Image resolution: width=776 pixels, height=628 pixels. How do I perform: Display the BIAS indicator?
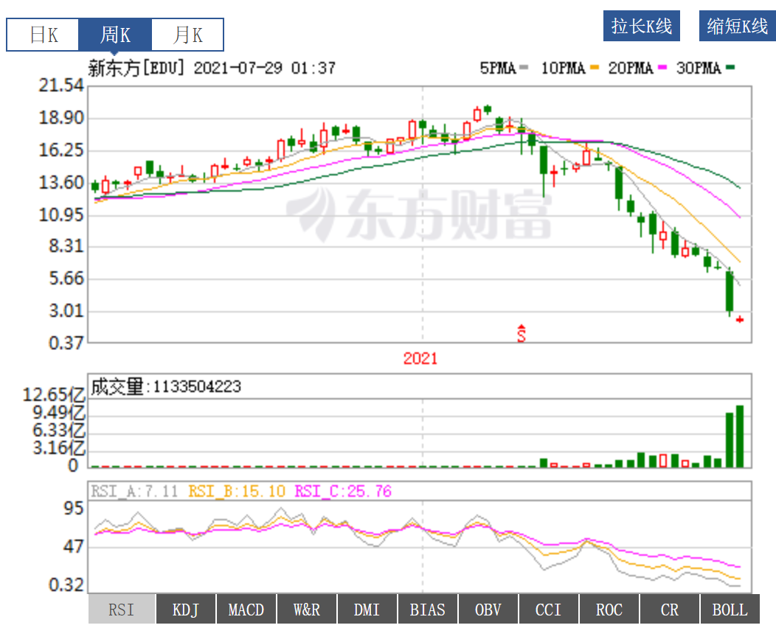(428, 610)
